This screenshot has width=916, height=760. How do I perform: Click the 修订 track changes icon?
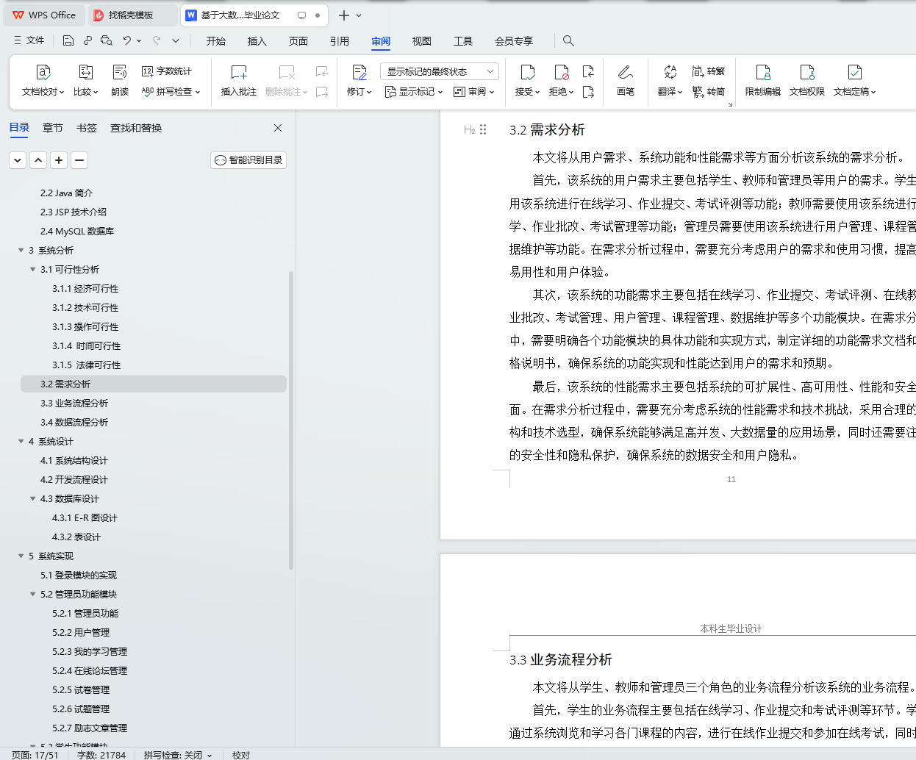tap(359, 72)
